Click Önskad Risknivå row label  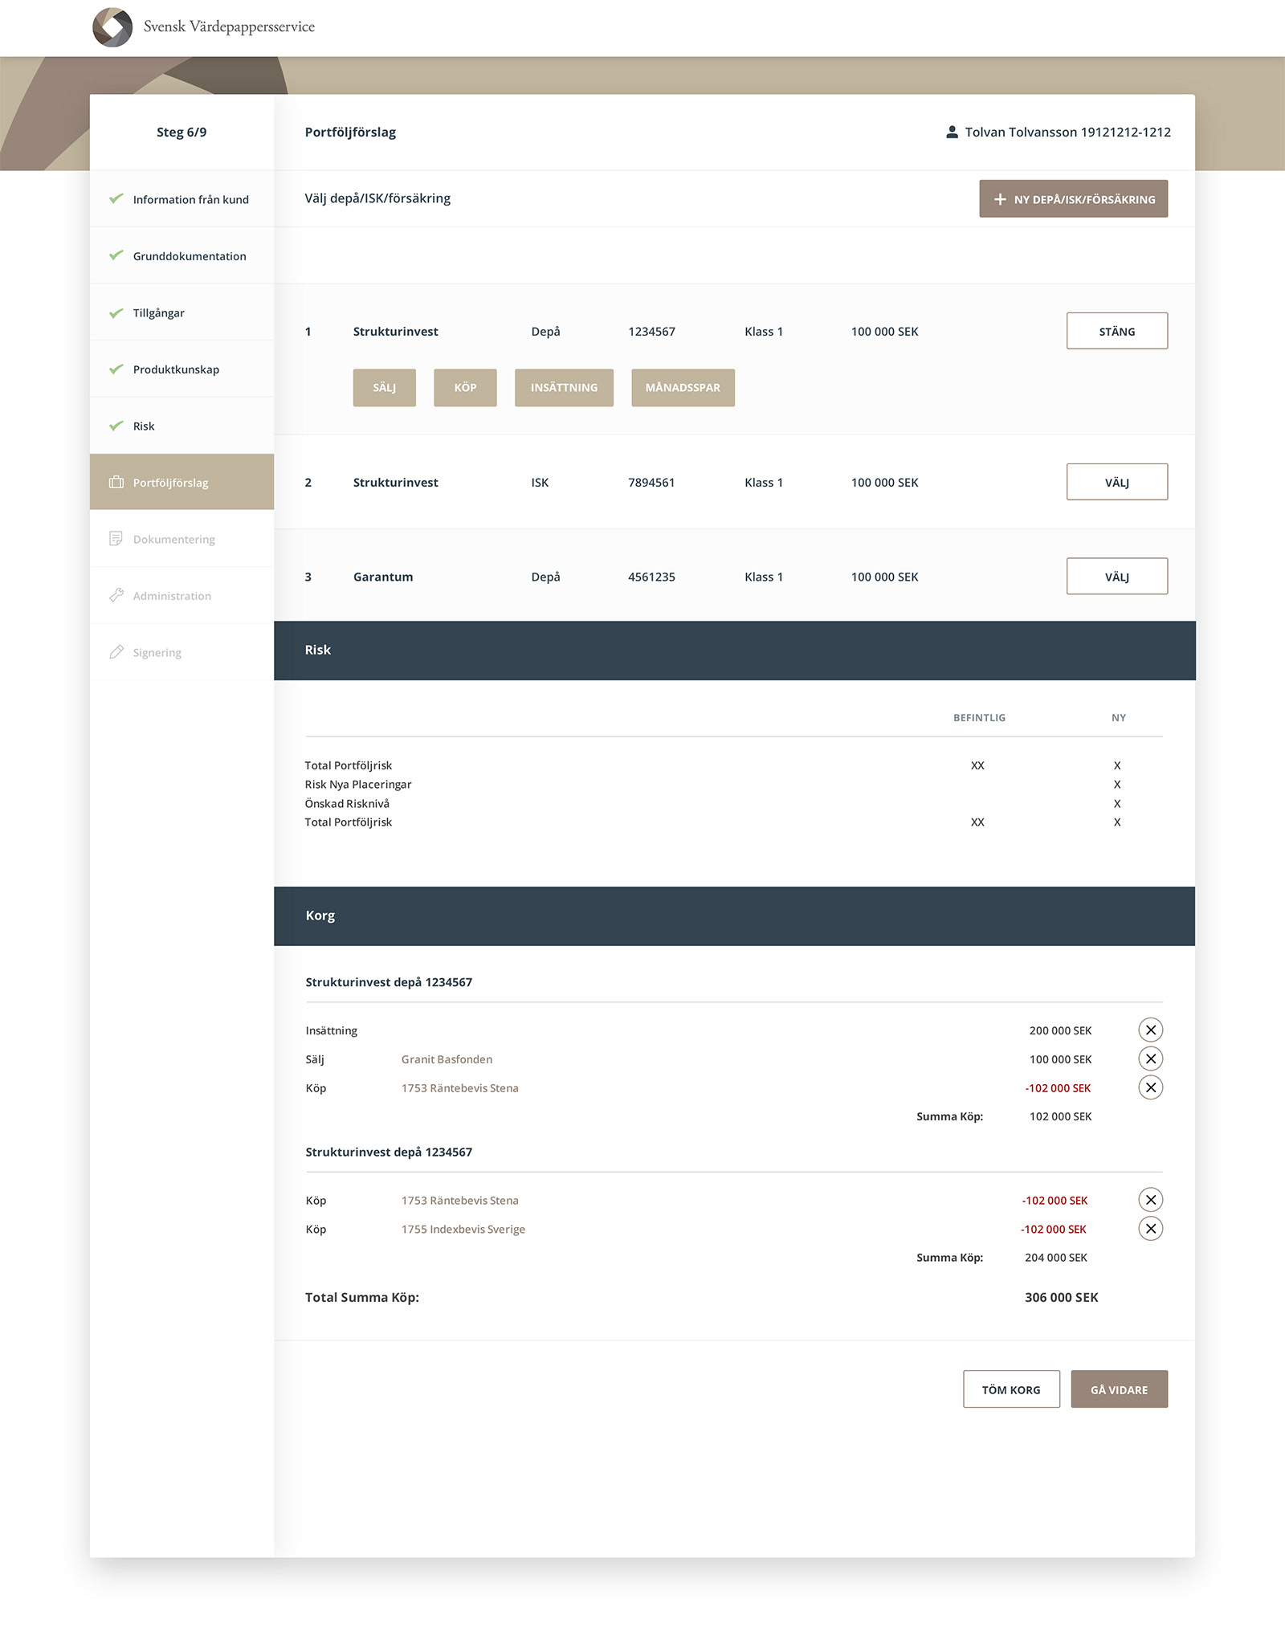tap(347, 803)
